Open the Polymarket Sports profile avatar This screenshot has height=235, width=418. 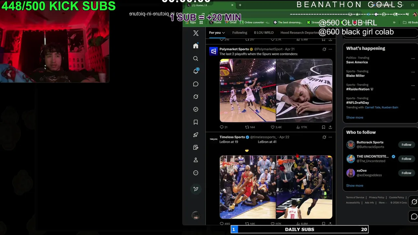[x=214, y=51]
